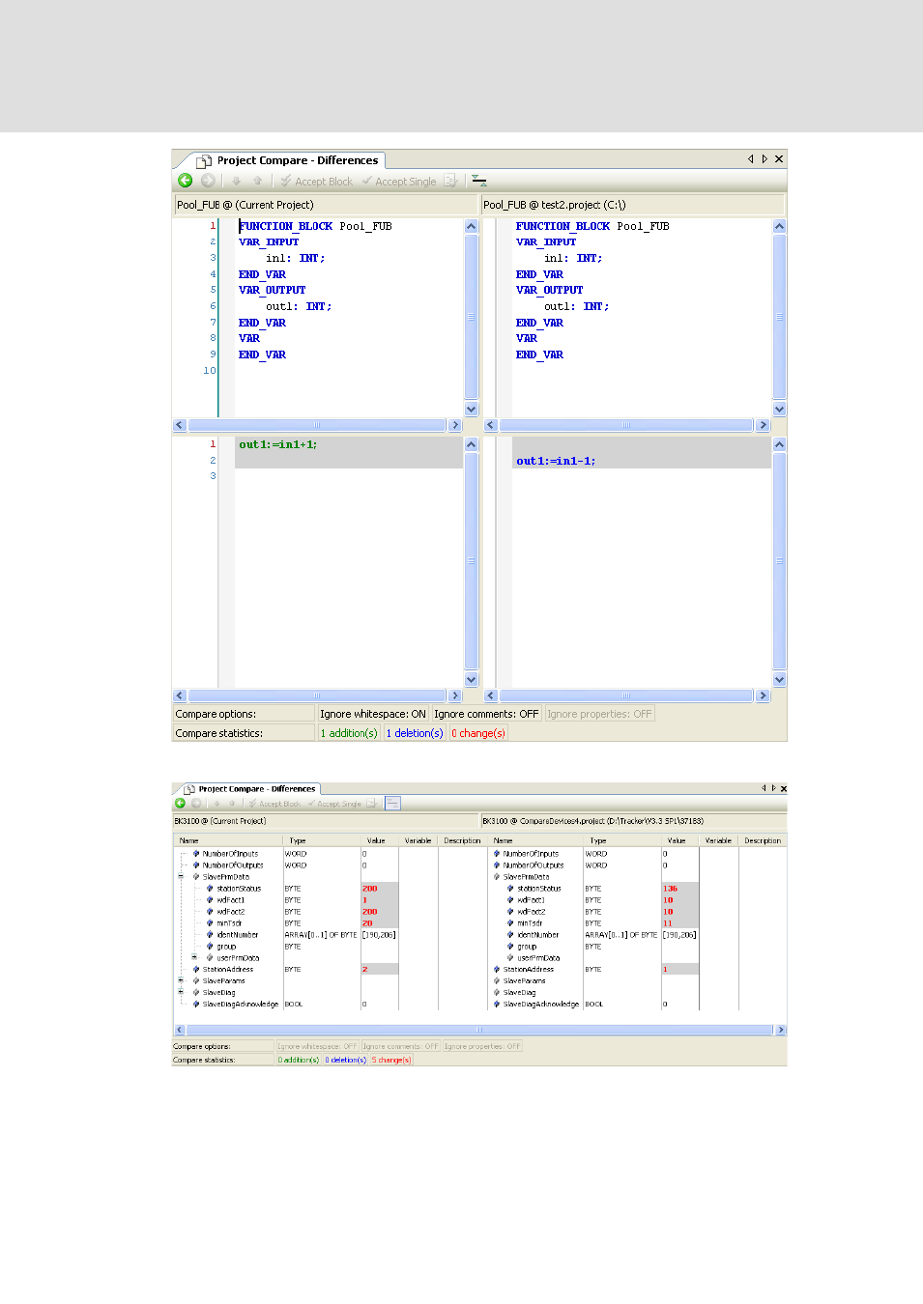Select StationAddress in left BK3100 tree

pos(228,970)
